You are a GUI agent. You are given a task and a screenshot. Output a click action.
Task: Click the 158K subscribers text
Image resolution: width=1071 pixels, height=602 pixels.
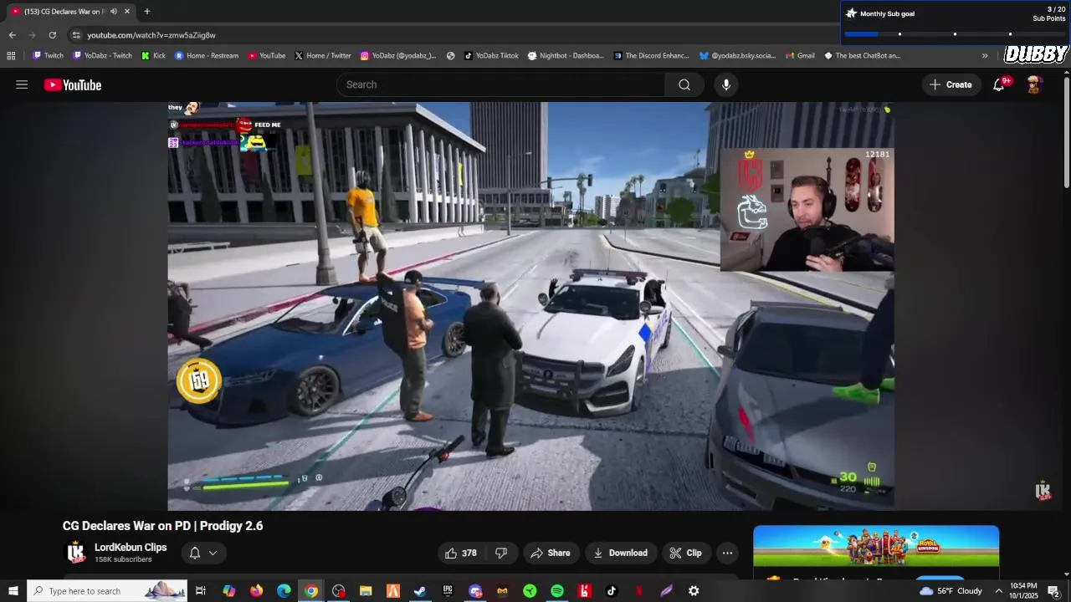(x=123, y=559)
